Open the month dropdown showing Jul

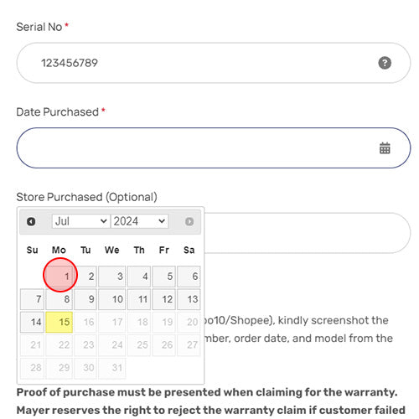pos(80,221)
